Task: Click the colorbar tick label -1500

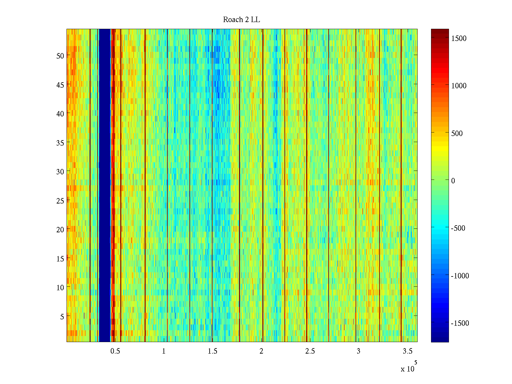Action: (460, 323)
